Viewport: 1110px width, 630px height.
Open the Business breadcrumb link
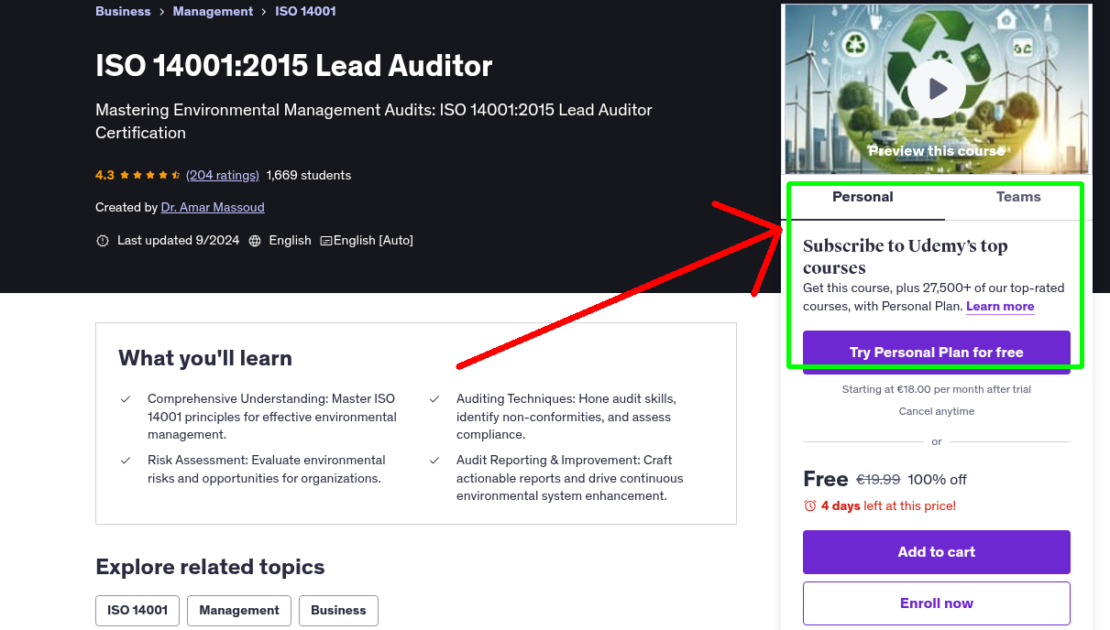pyautogui.click(x=123, y=11)
